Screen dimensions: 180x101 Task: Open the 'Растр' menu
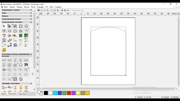point(33,7)
